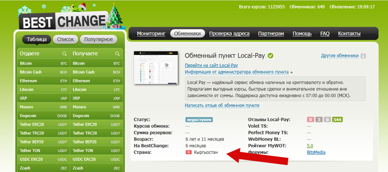Image resolution: width=388 pixels, height=172 pixels.
Task: Open the Другие обменники link
Action: point(340,56)
